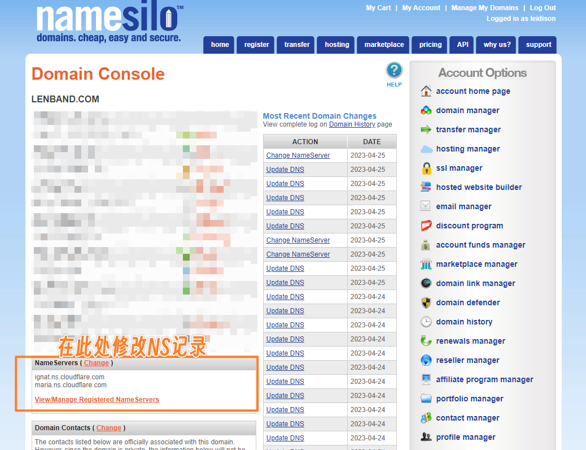Open affiliate program manager link
This screenshot has height=450, width=586.
[485, 380]
